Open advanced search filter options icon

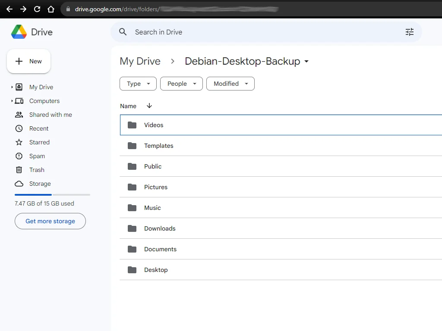point(410,32)
